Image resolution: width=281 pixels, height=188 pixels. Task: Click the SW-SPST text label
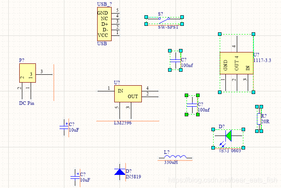(168, 27)
